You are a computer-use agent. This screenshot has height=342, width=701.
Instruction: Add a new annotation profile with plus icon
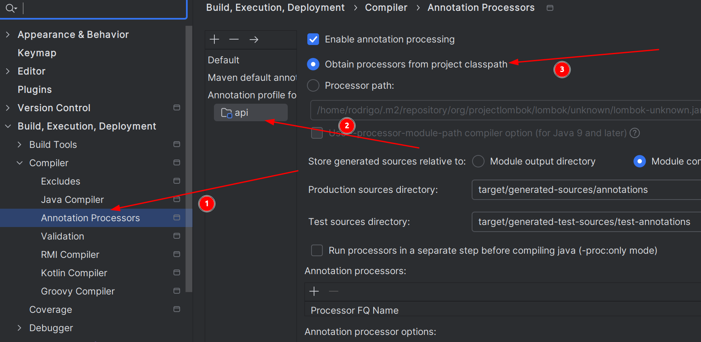tap(214, 39)
